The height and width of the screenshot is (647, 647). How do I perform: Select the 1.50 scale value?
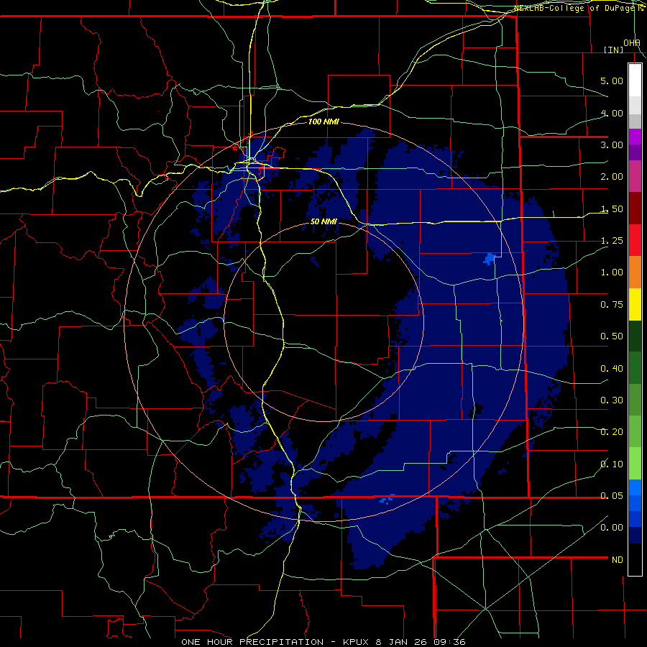(612, 208)
